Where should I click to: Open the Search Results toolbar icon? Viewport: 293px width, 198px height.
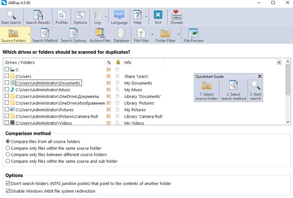tap(38, 15)
